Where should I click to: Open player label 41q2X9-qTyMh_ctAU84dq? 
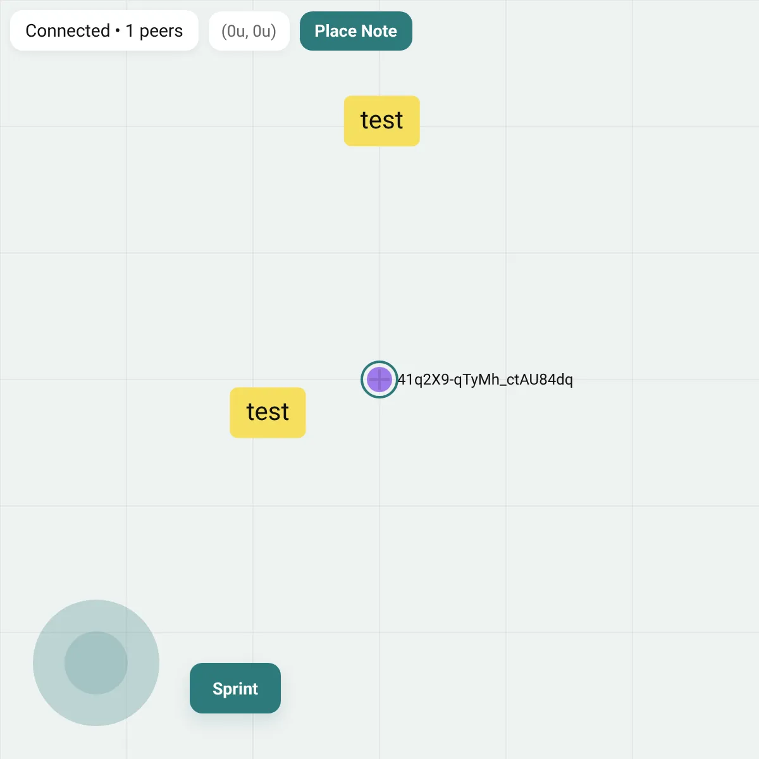[x=485, y=379]
